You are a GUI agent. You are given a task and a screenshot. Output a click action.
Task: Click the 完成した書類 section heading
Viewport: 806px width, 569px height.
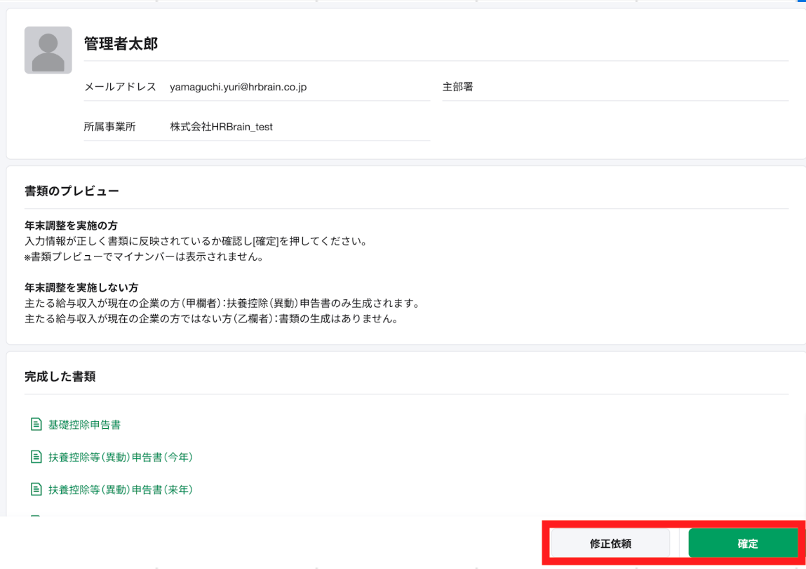click(x=60, y=376)
